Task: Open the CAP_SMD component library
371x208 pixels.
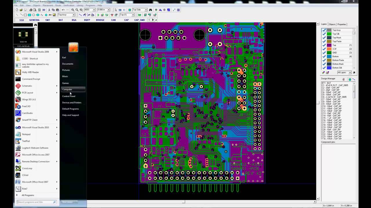Action: point(139,20)
